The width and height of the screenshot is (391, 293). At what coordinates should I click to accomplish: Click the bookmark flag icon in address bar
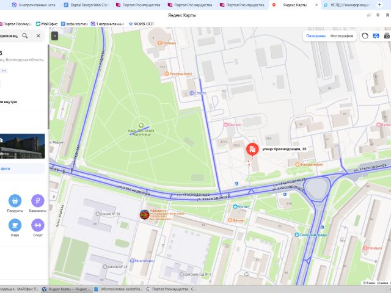coord(387,15)
